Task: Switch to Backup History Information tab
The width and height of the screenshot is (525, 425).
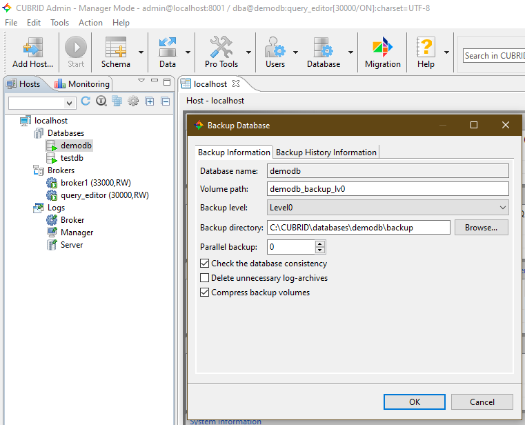Action: point(326,152)
